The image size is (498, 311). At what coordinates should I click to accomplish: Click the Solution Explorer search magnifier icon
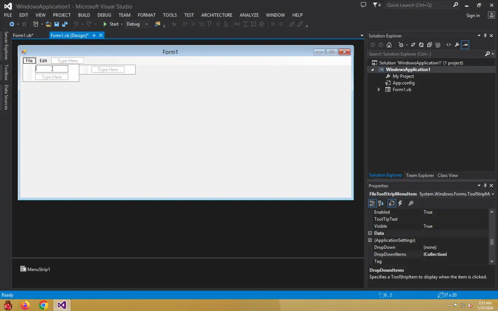click(x=487, y=54)
